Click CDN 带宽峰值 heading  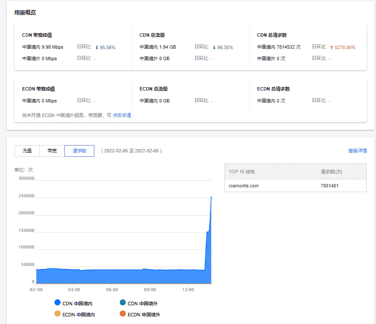[x=37, y=35]
